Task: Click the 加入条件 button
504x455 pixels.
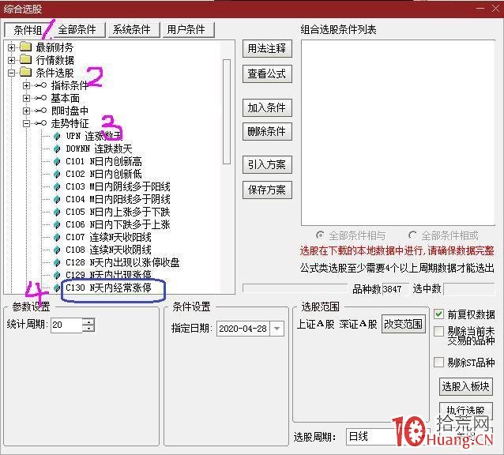Action: 267,107
